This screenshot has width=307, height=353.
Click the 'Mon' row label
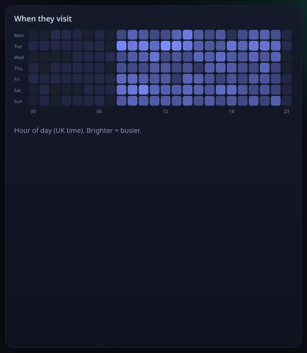point(19,35)
